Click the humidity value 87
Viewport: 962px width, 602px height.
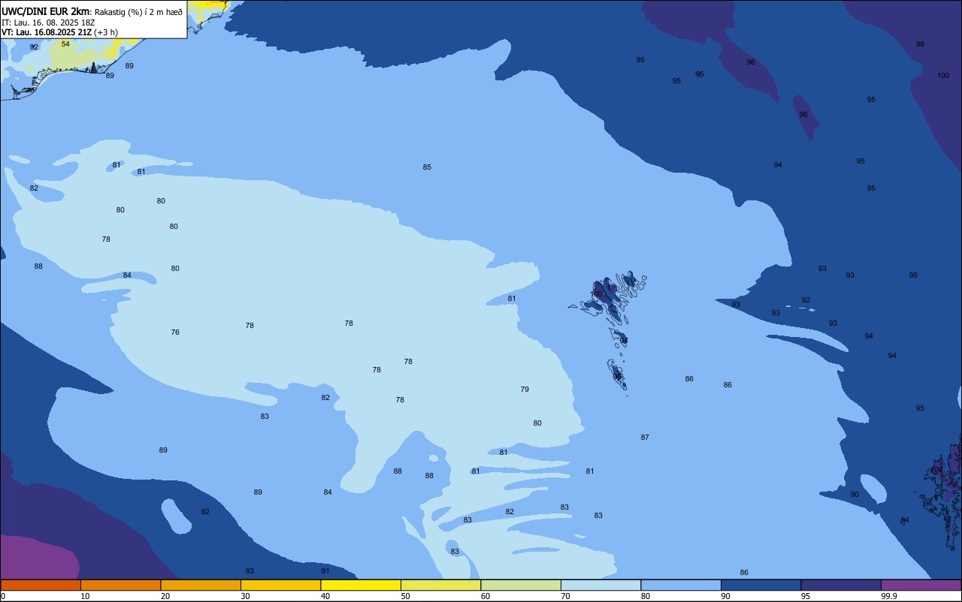click(645, 437)
